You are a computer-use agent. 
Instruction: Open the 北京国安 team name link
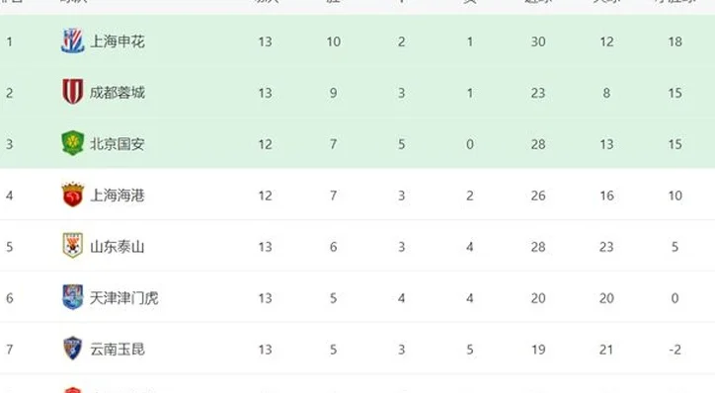pyautogui.click(x=118, y=144)
